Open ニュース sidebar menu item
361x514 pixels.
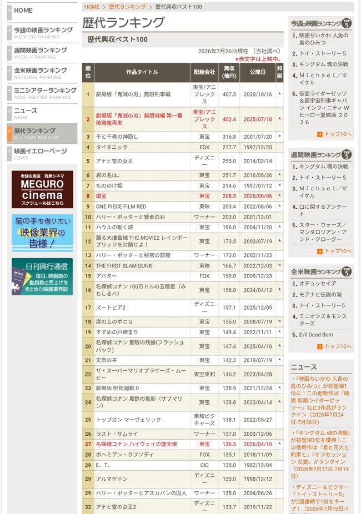pos(42,113)
